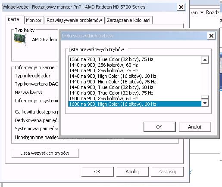Click the mode list scroll-down arrow
Screen dimensions: 222x187
[x=205, y=103]
